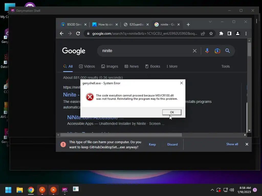Click the Google search magnifier button
Image resolution: width=262 pixels, height=196 pixels.
[x=227, y=51]
